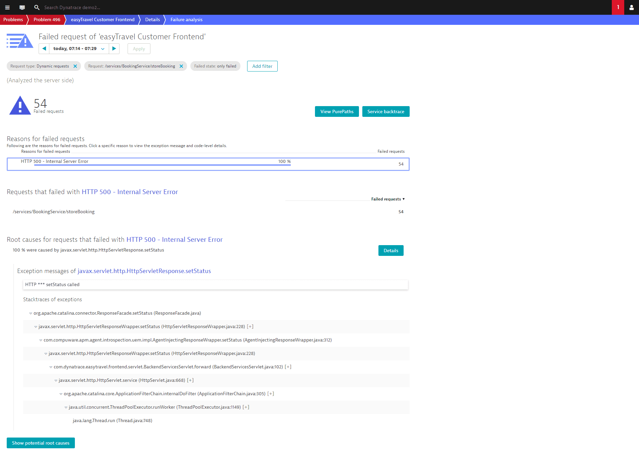Open root cause Details button
This screenshot has width=639, height=455.
click(391, 251)
